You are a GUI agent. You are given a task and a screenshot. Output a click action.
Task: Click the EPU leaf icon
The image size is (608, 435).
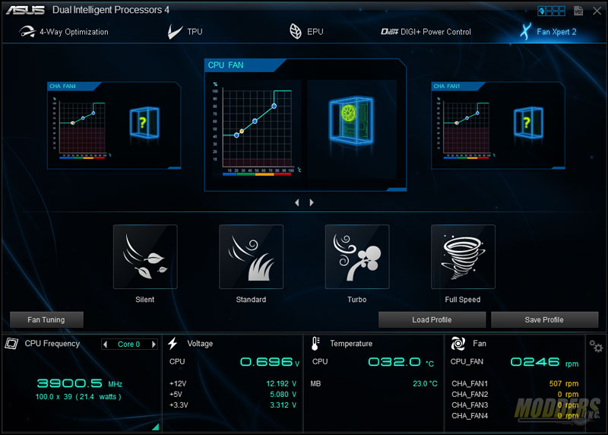pos(296,32)
